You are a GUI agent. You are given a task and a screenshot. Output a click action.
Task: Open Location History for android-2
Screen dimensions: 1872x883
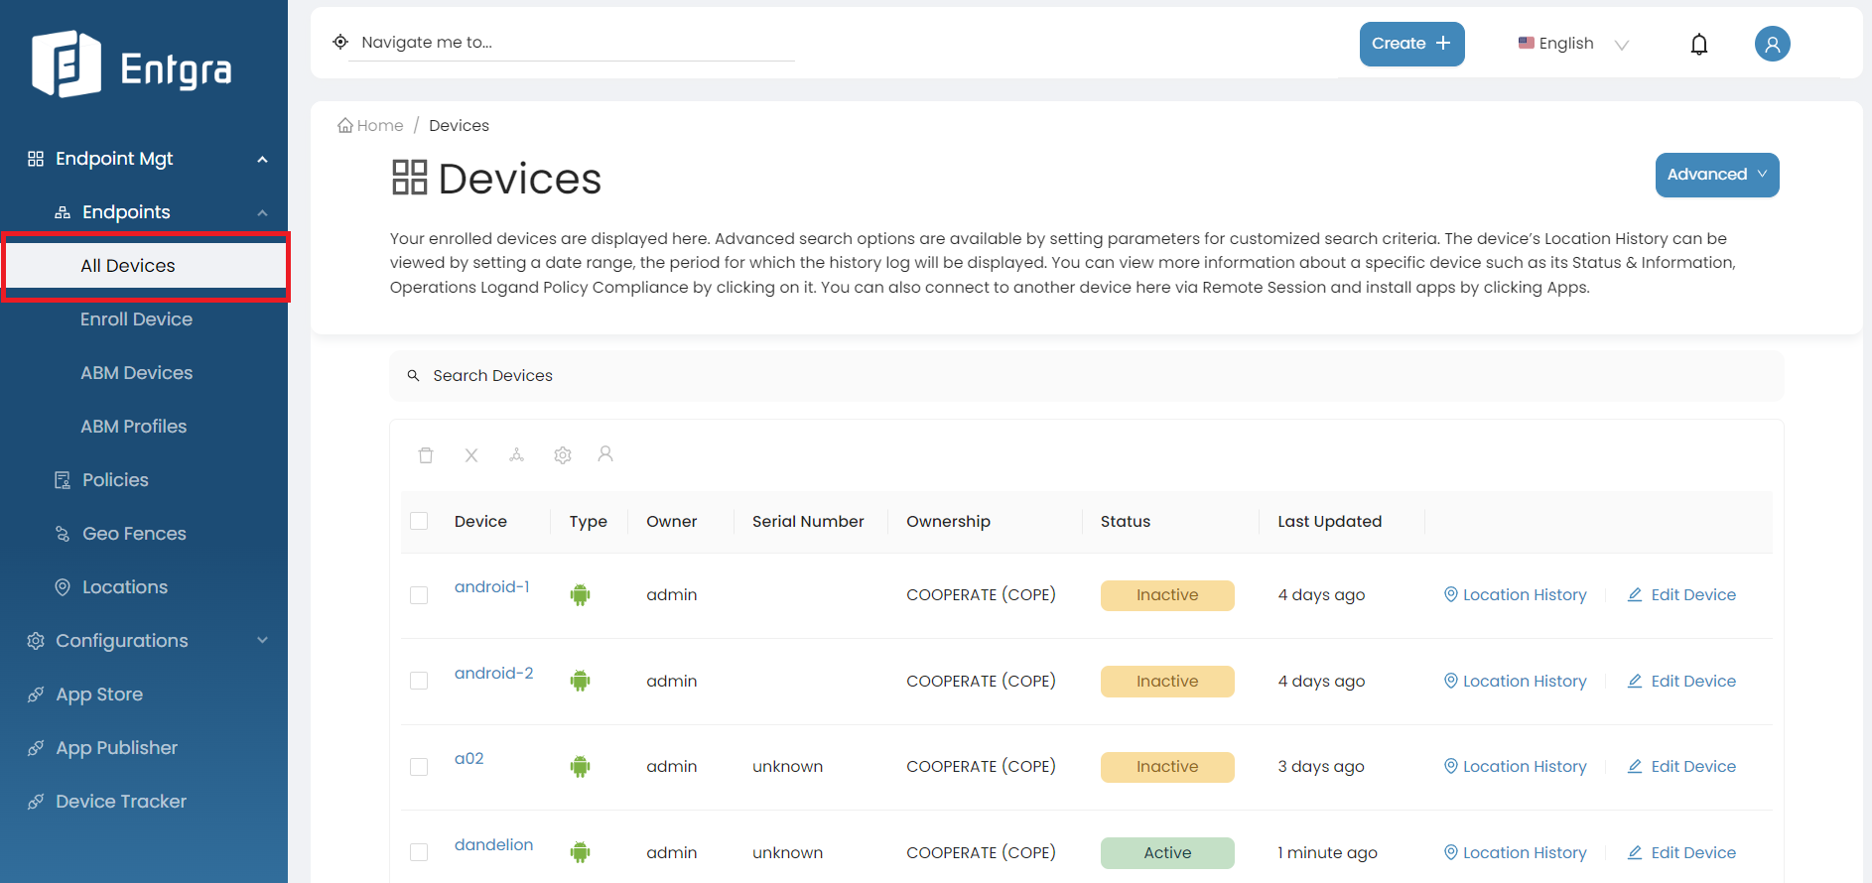point(1515,682)
